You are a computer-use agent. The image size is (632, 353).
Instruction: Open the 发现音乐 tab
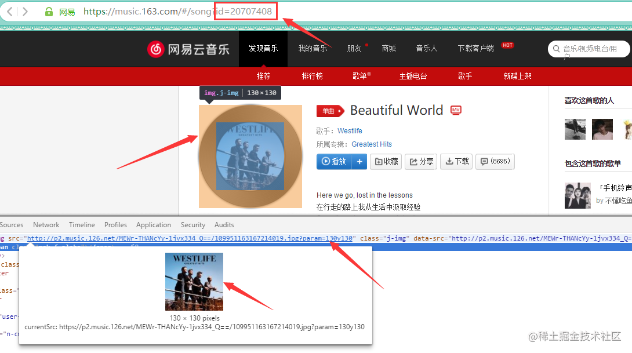263,48
